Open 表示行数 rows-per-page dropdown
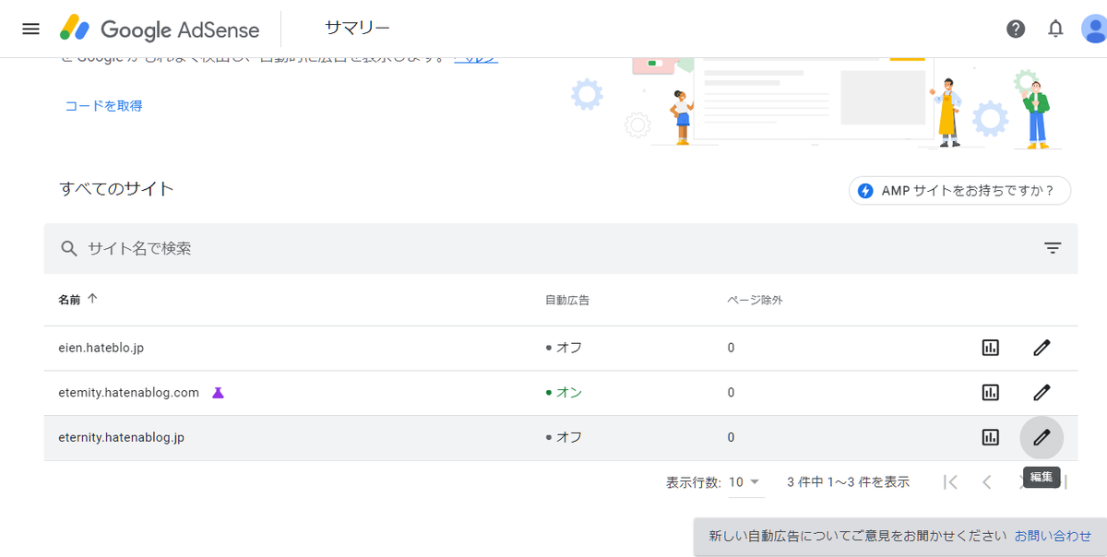Screen dimensions: 1107x557 pyautogui.click(x=745, y=481)
